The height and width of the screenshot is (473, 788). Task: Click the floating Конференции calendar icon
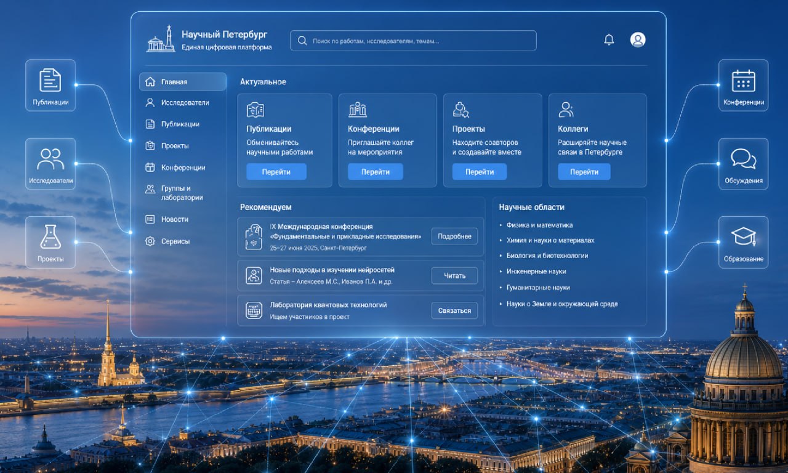pyautogui.click(x=743, y=81)
